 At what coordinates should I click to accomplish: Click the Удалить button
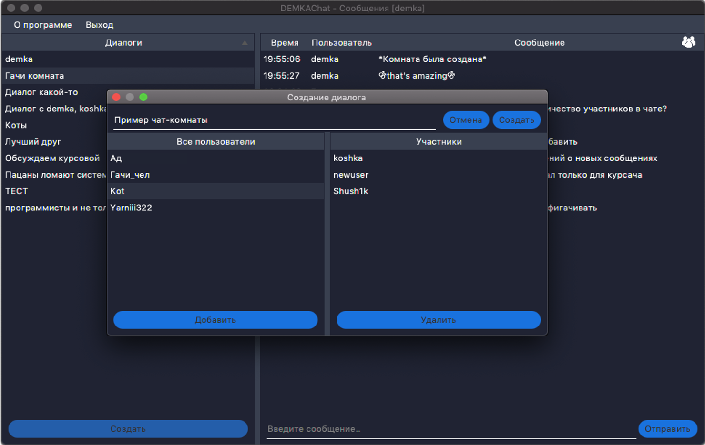tap(438, 320)
